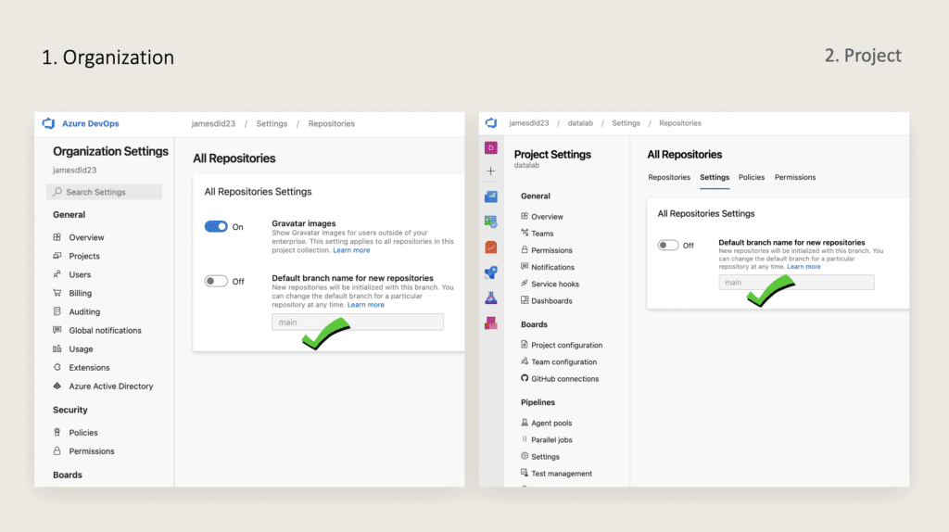Switch to the Policies tab
The image size is (949, 532).
pyautogui.click(x=751, y=177)
